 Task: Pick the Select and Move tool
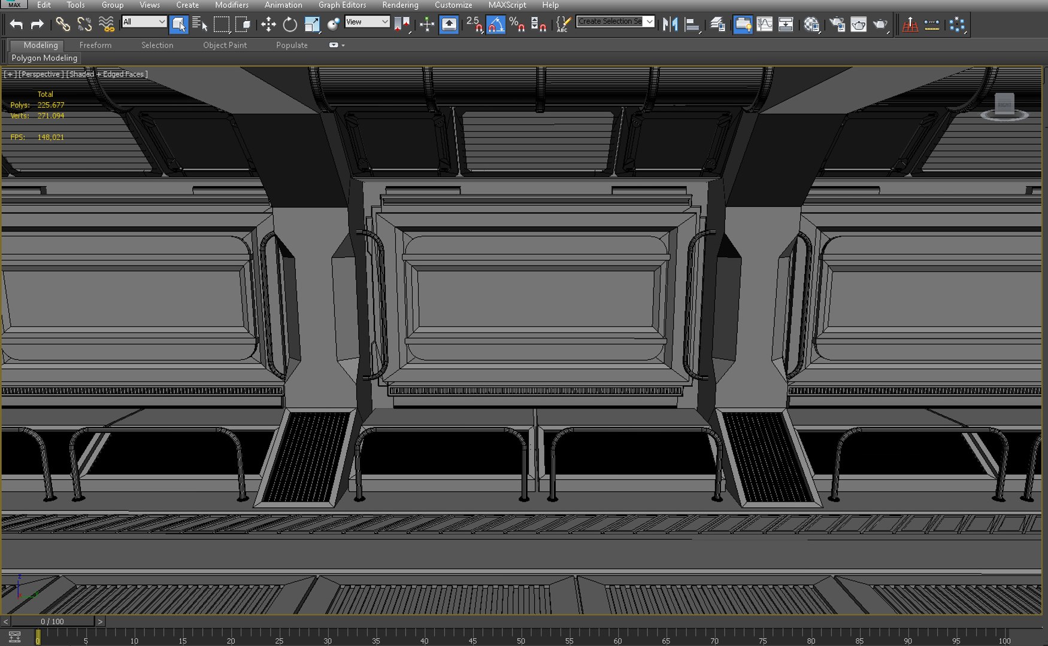(x=268, y=25)
